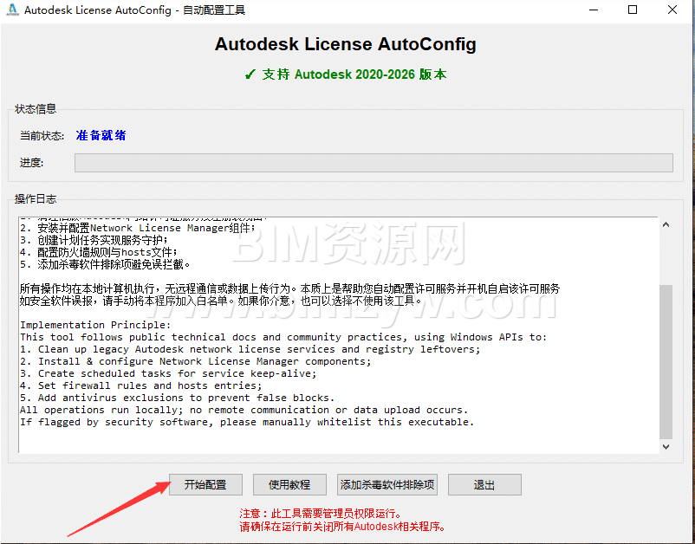Click 添加杀毒软件排除项 button

[387, 484]
